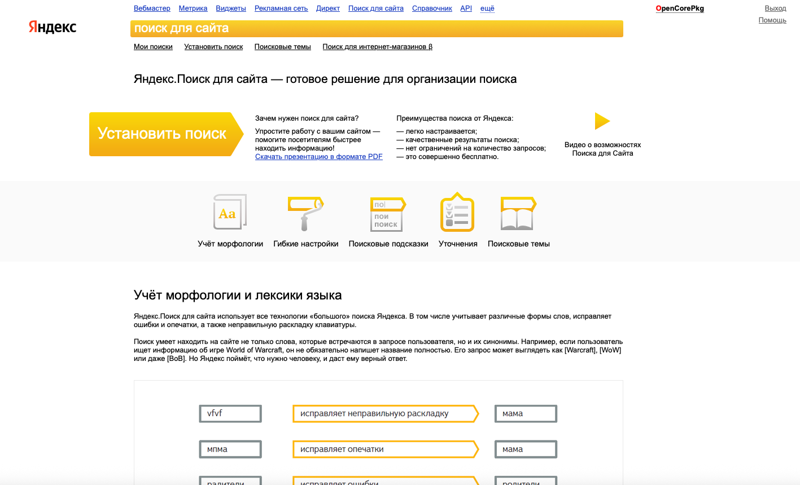Click the 'vfvf' example query box
Viewport: 800px width, 485px height.
tap(230, 413)
